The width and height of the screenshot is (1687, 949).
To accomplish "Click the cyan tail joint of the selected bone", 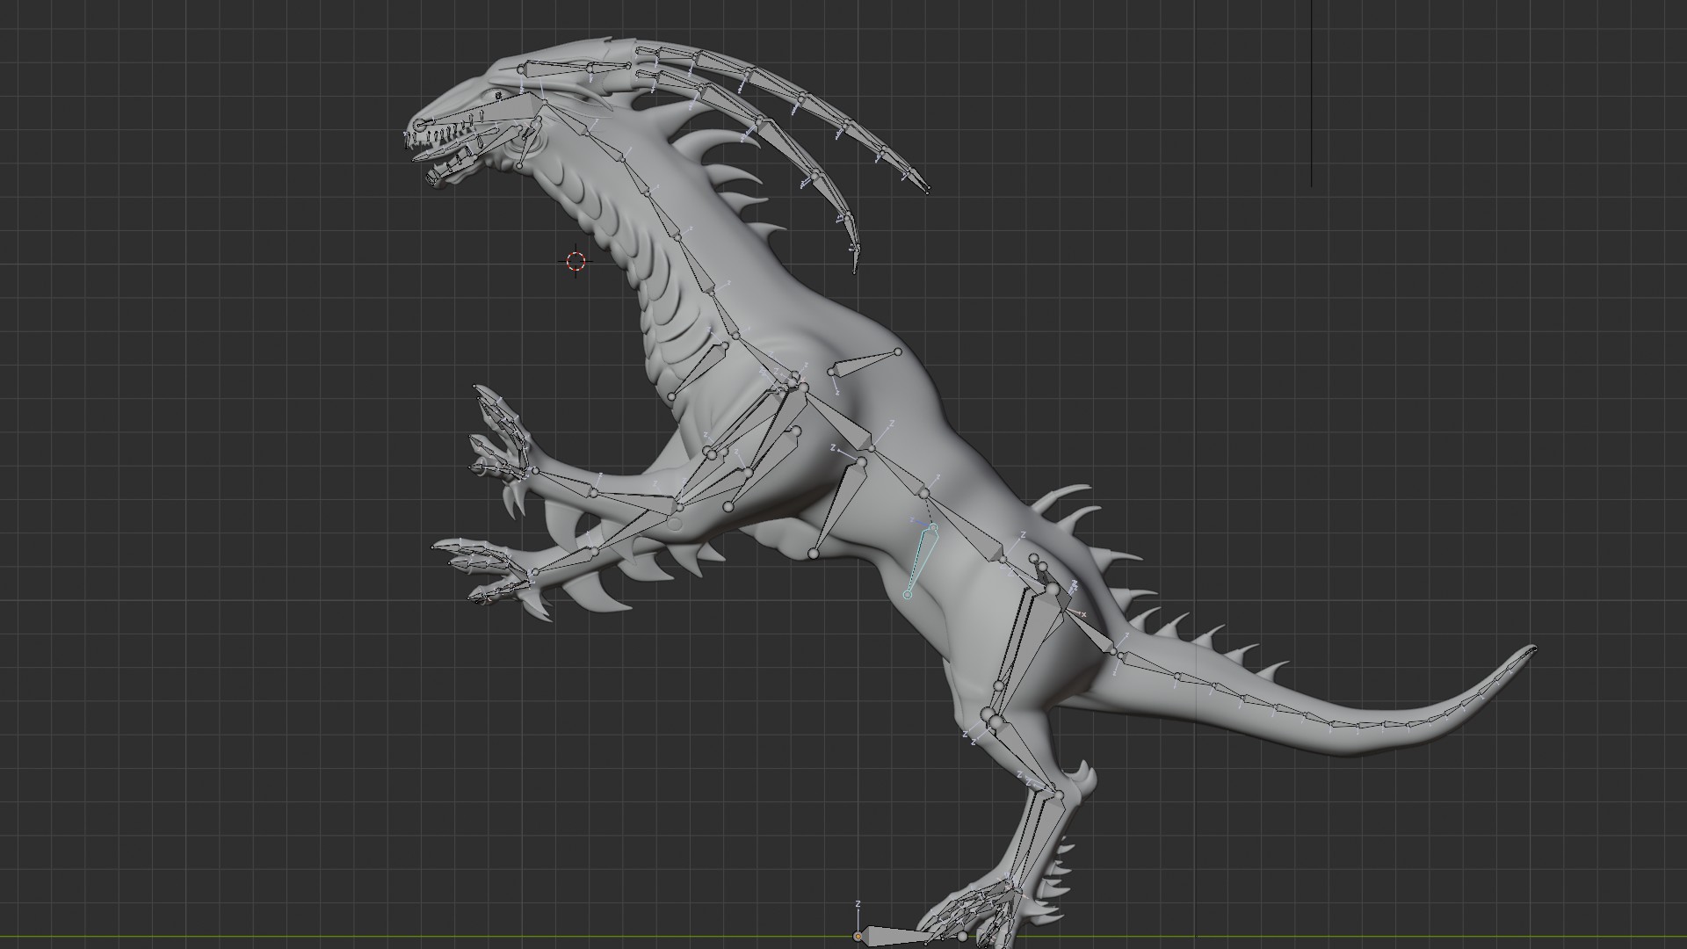I will (908, 595).
